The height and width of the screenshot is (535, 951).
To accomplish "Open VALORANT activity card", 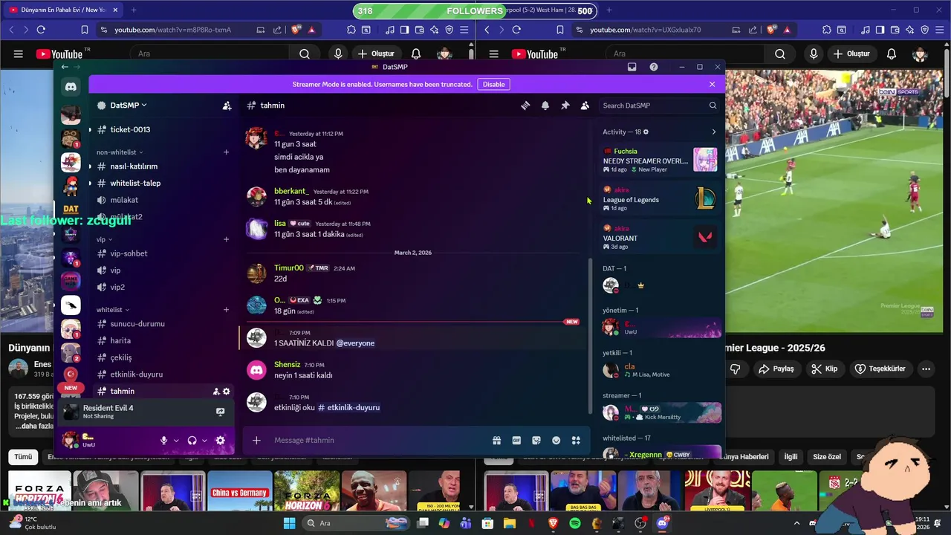I will pyautogui.click(x=660, y=238).
